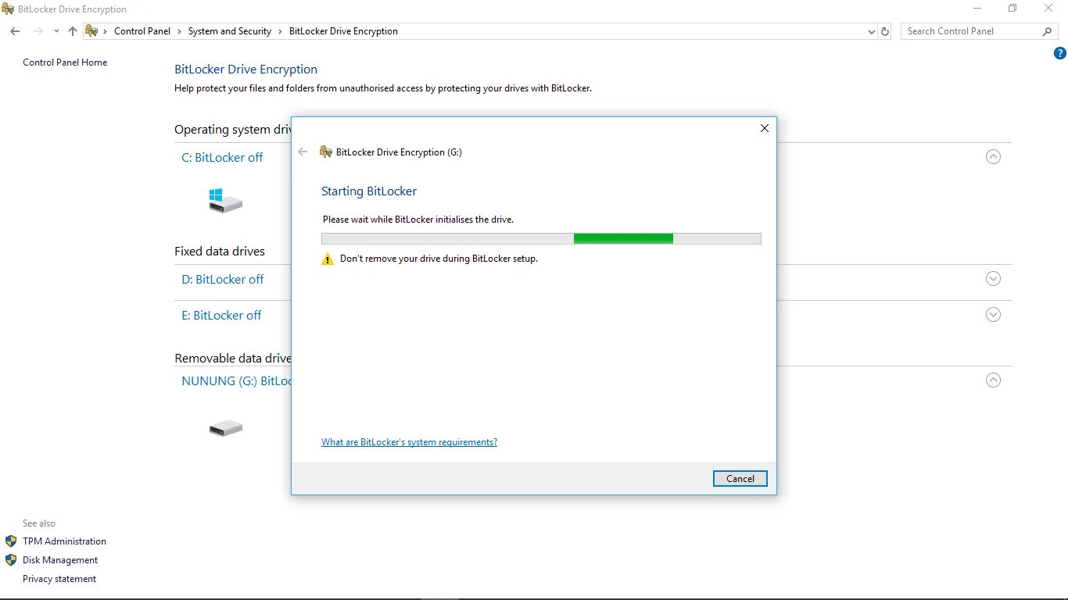This screenshot has height=600, width=1068.
Task: Open Help with the blue question mark
Action: point(1060,53)
